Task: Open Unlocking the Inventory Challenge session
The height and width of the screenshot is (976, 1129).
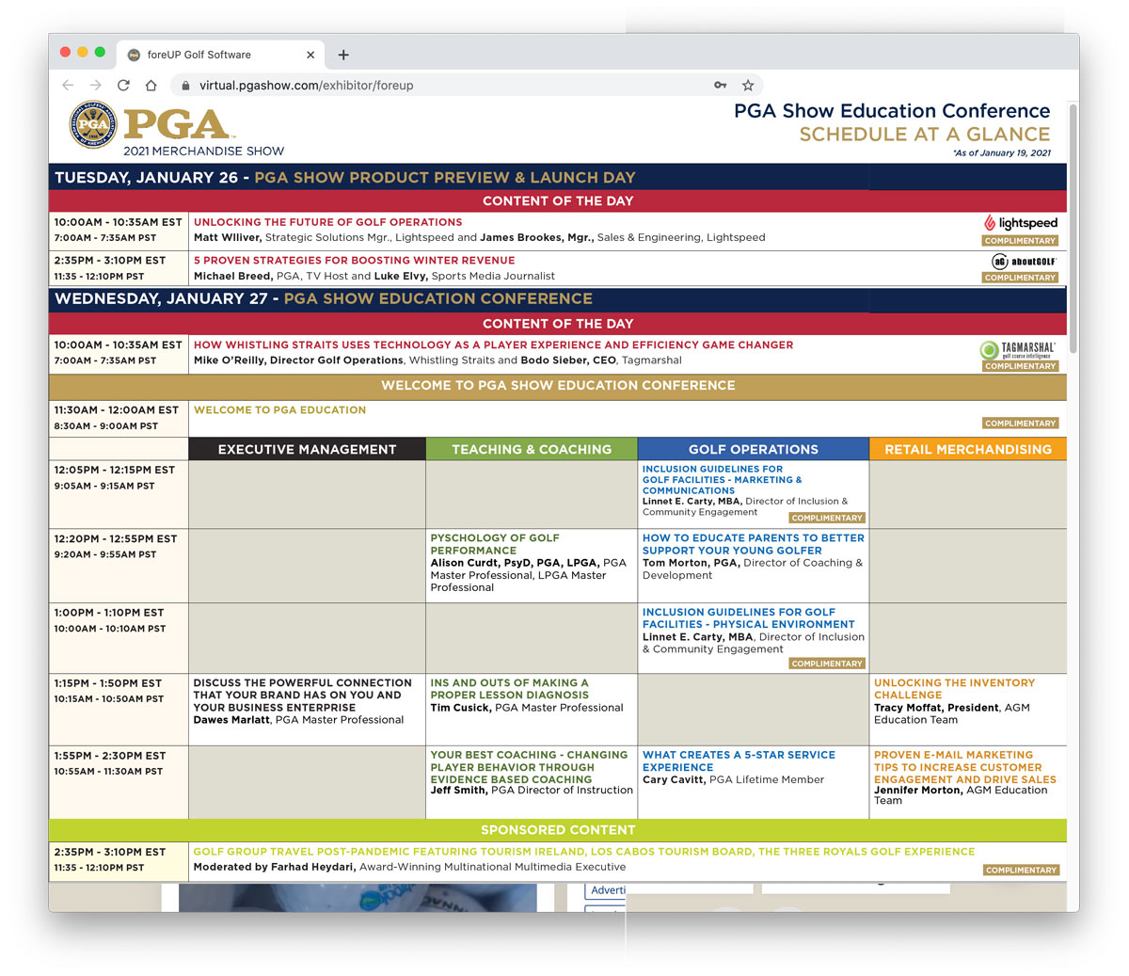Action: click(954, 689)
